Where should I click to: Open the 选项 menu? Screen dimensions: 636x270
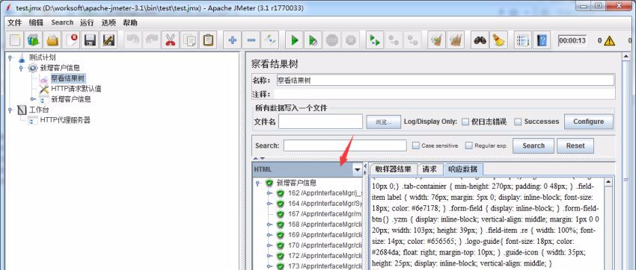[x=108, y=22]
